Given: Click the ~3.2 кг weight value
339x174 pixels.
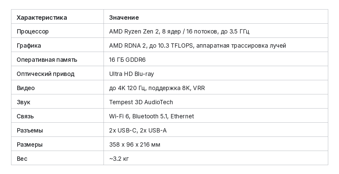Looking at the screenshot, I should click(x=119, y=159).
